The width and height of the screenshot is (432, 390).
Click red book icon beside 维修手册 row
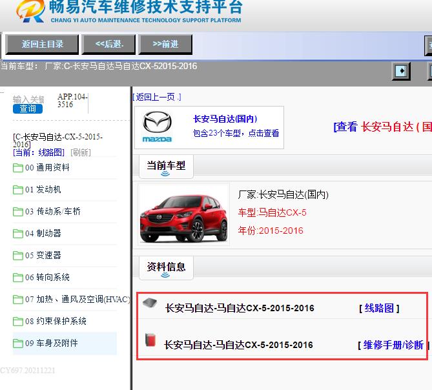pos(150,340)
